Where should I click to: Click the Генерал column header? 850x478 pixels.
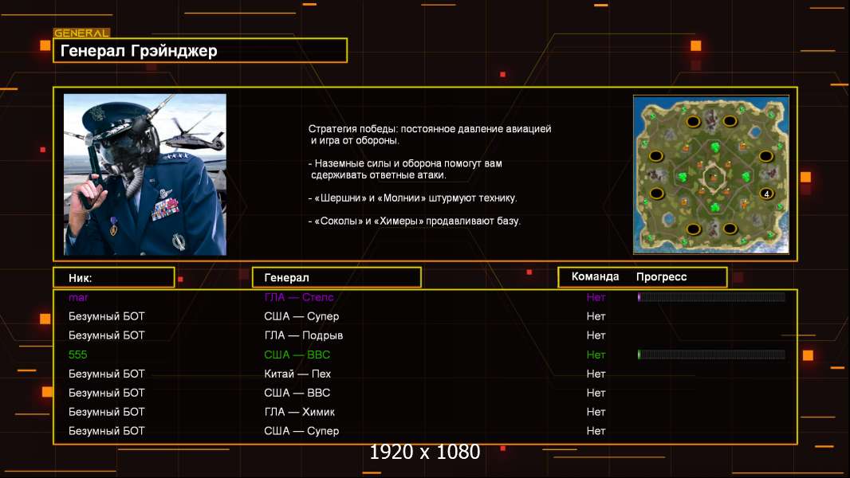[x=336, y=277]
